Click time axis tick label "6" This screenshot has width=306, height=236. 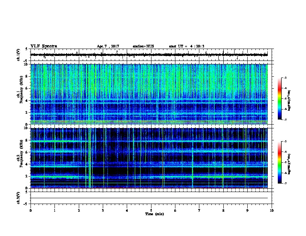(x=175, y=211)
